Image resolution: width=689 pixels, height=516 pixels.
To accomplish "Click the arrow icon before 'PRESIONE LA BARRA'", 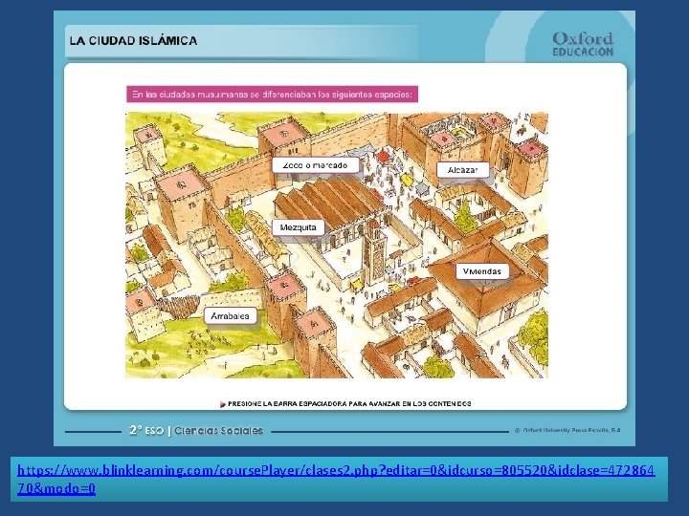I will coord(222,404).
